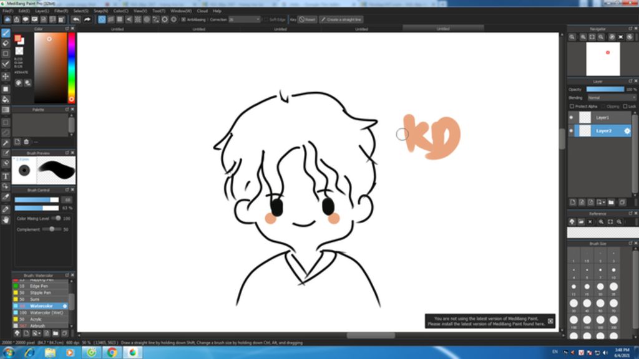Float the Brush Control panel via its detach icon
This screenshot has height=359, width=639.
click(x=67, y=190)
